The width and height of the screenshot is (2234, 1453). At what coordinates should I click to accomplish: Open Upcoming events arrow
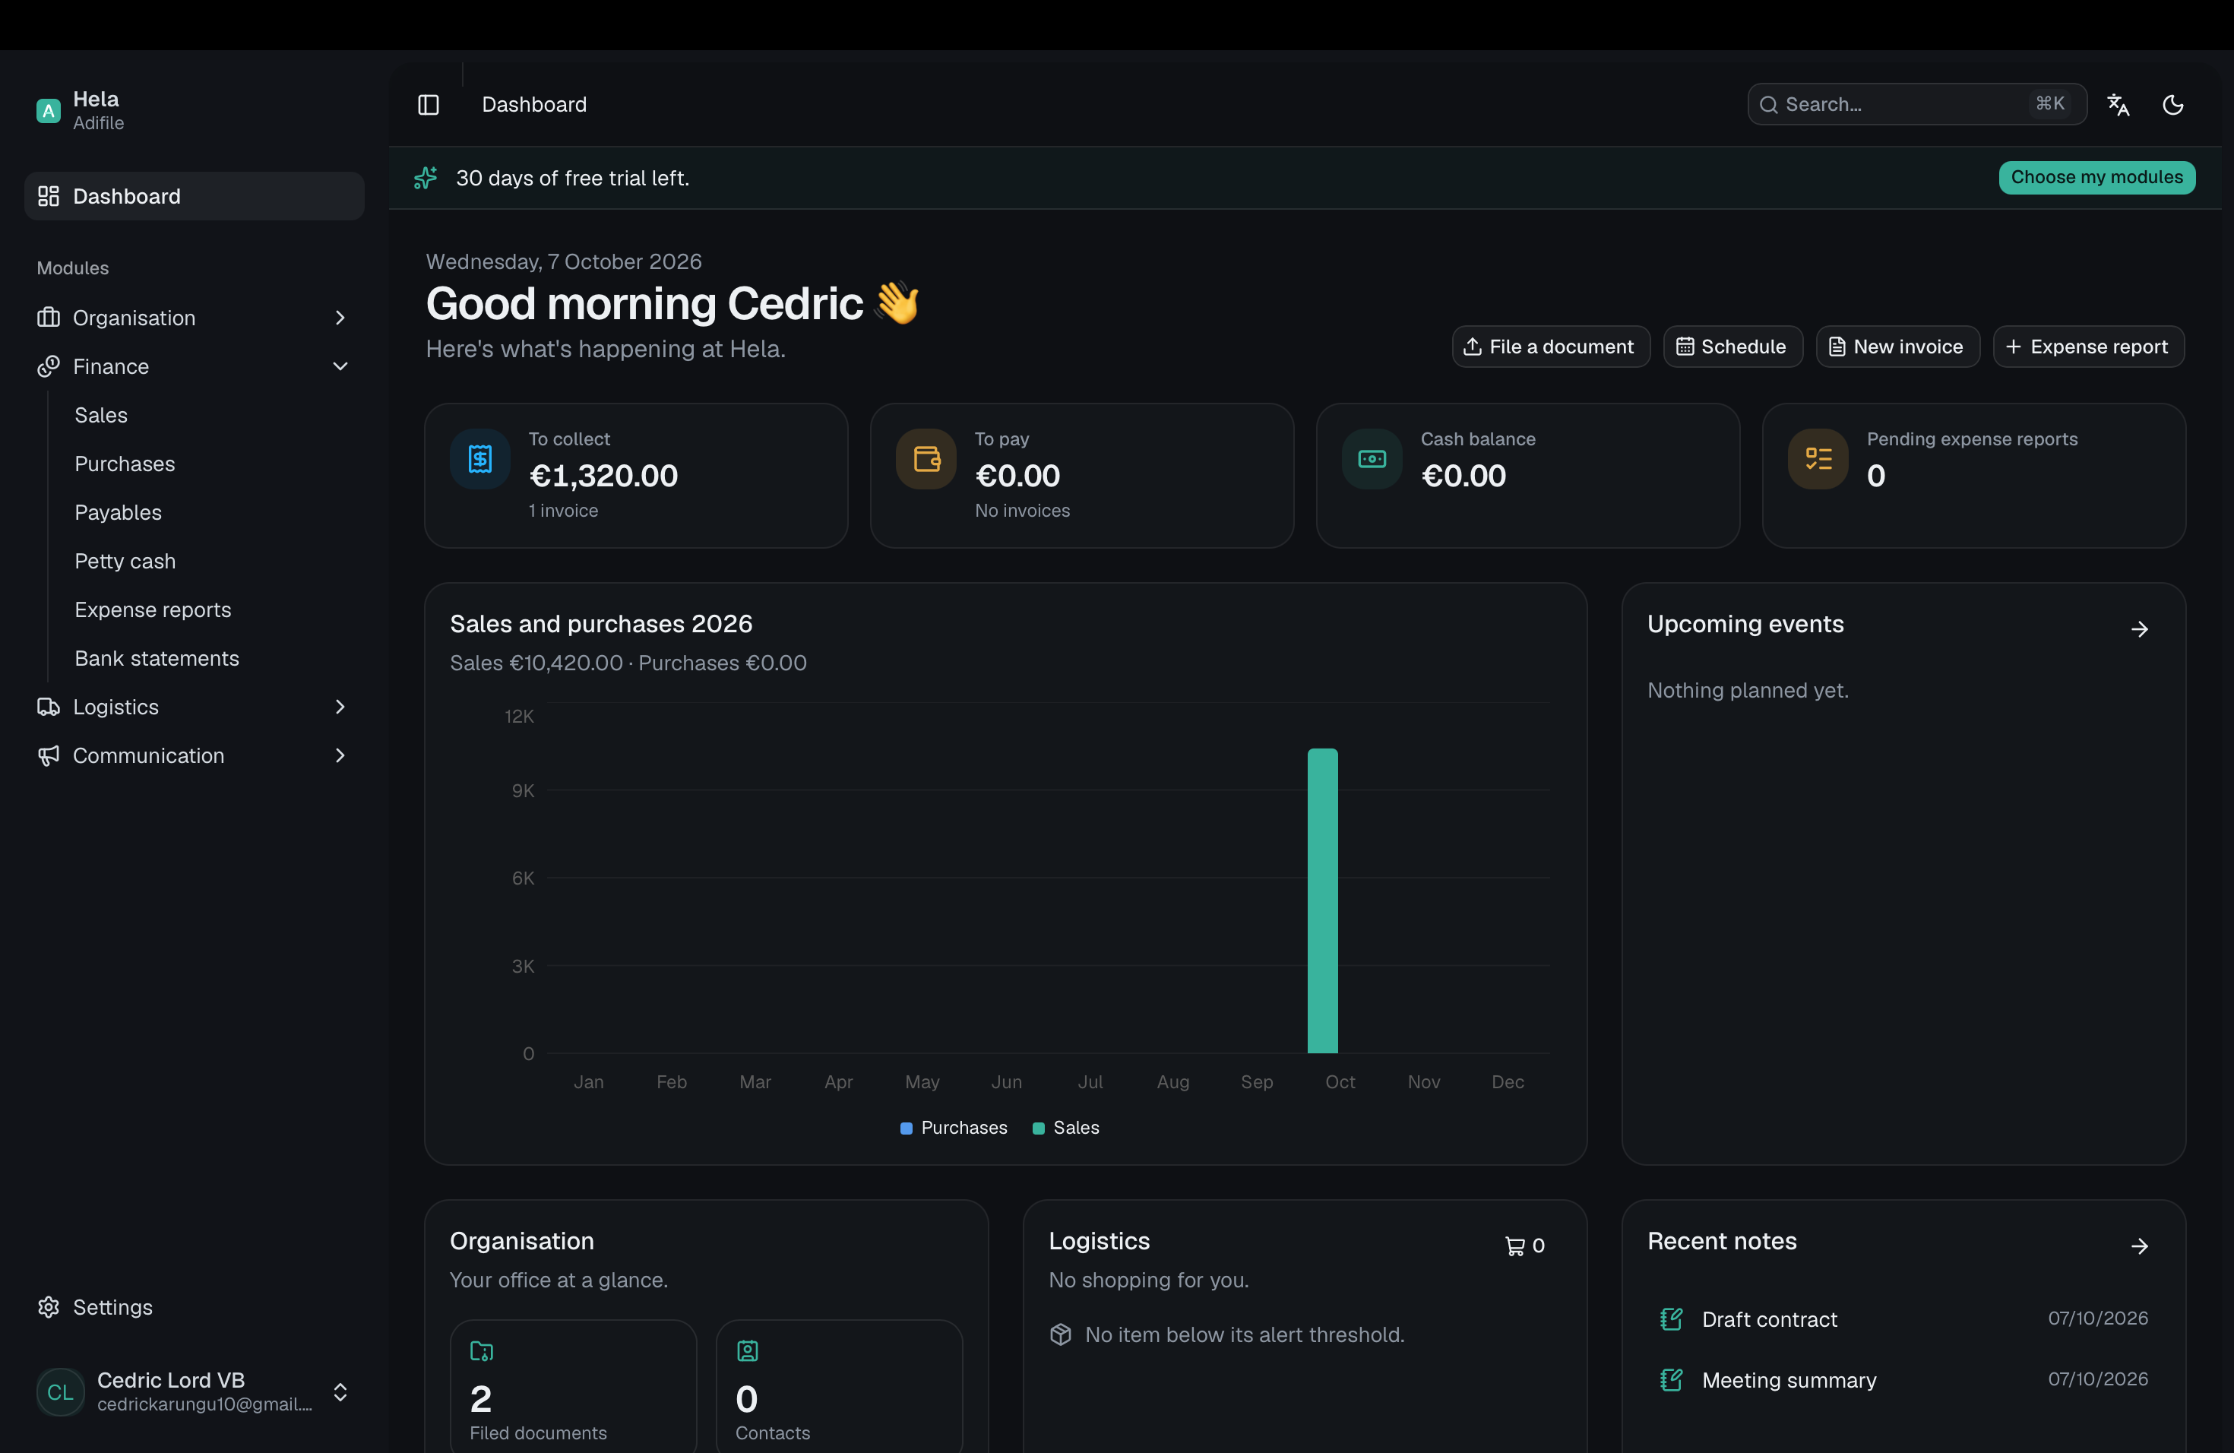click(x=2139, y=629)
